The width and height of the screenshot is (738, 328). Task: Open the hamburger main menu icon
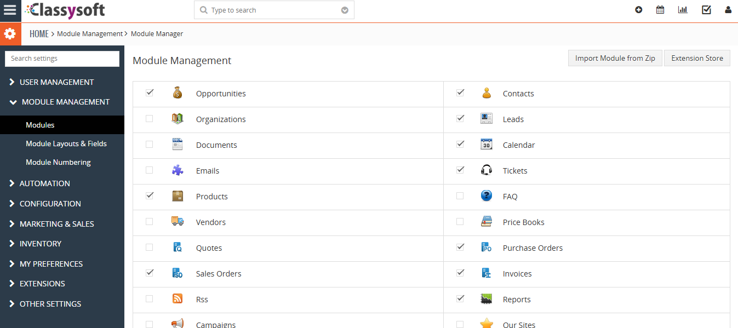pos(10,10)
